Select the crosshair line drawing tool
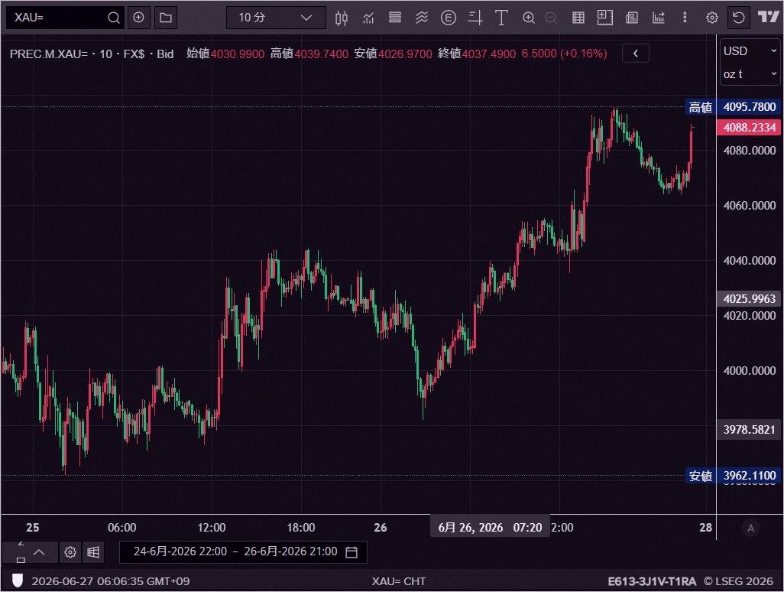The width and height of the screenshot is (784, 592). point(475,18)
